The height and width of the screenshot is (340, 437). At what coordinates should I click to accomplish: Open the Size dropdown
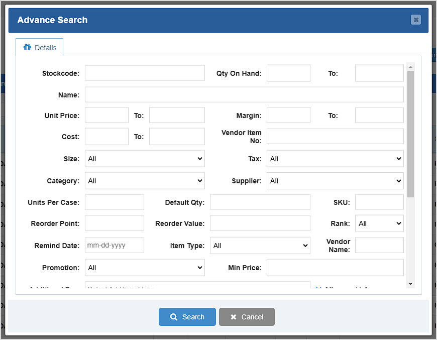pyautogui.click(x=144, y=158)
